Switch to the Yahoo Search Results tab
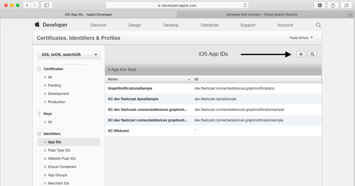This screenshot has height=186, width=355. tap(262, 14)
